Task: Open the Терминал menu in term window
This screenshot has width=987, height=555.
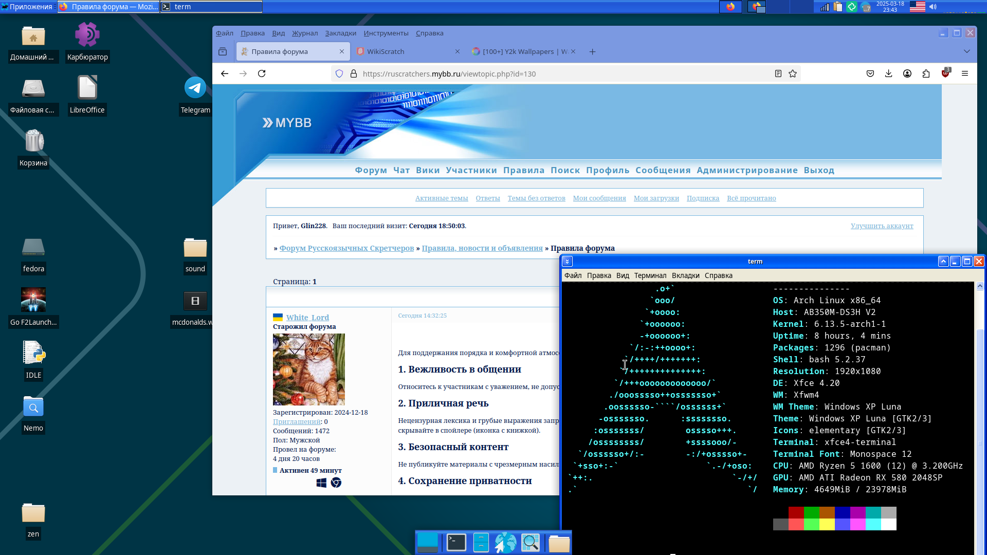Action: tap(650, 275)
